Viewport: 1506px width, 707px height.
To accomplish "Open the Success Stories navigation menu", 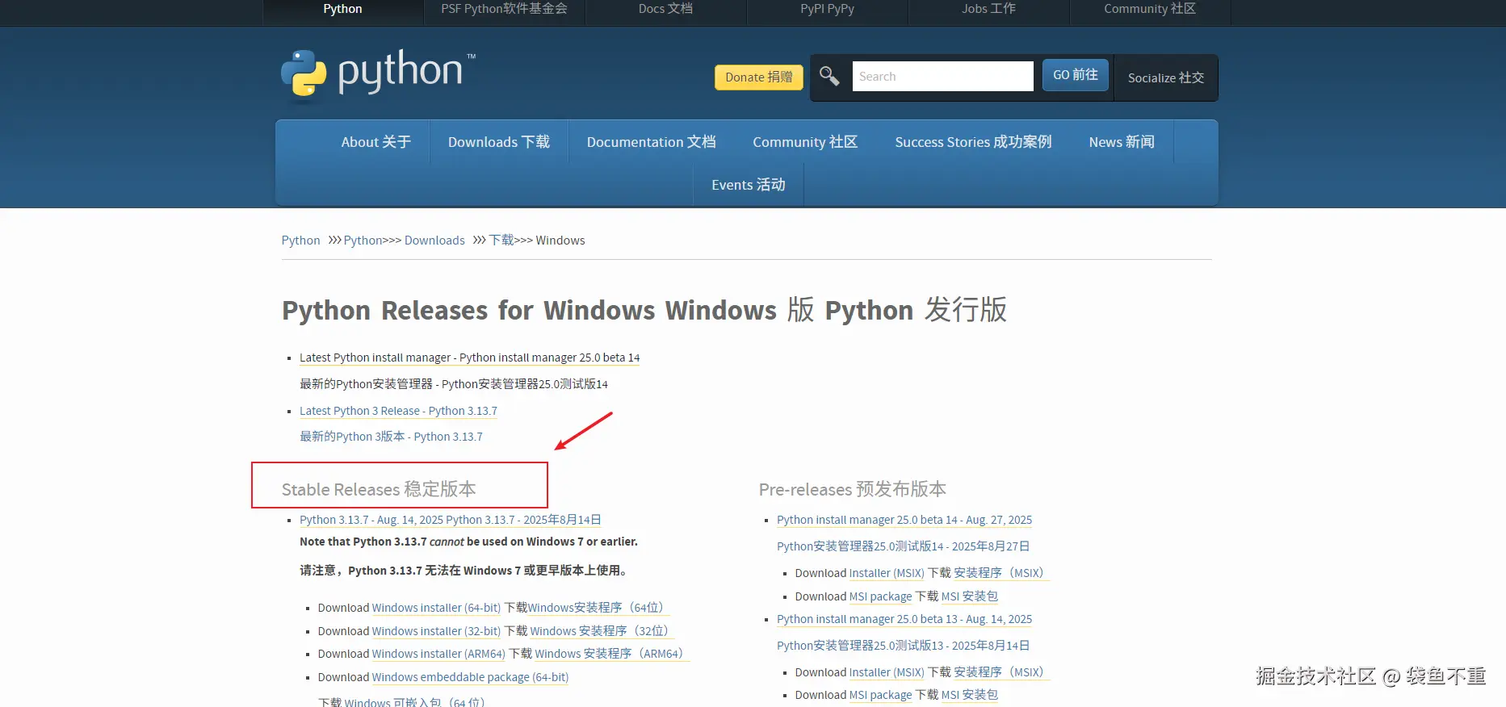I will (973, 142).
